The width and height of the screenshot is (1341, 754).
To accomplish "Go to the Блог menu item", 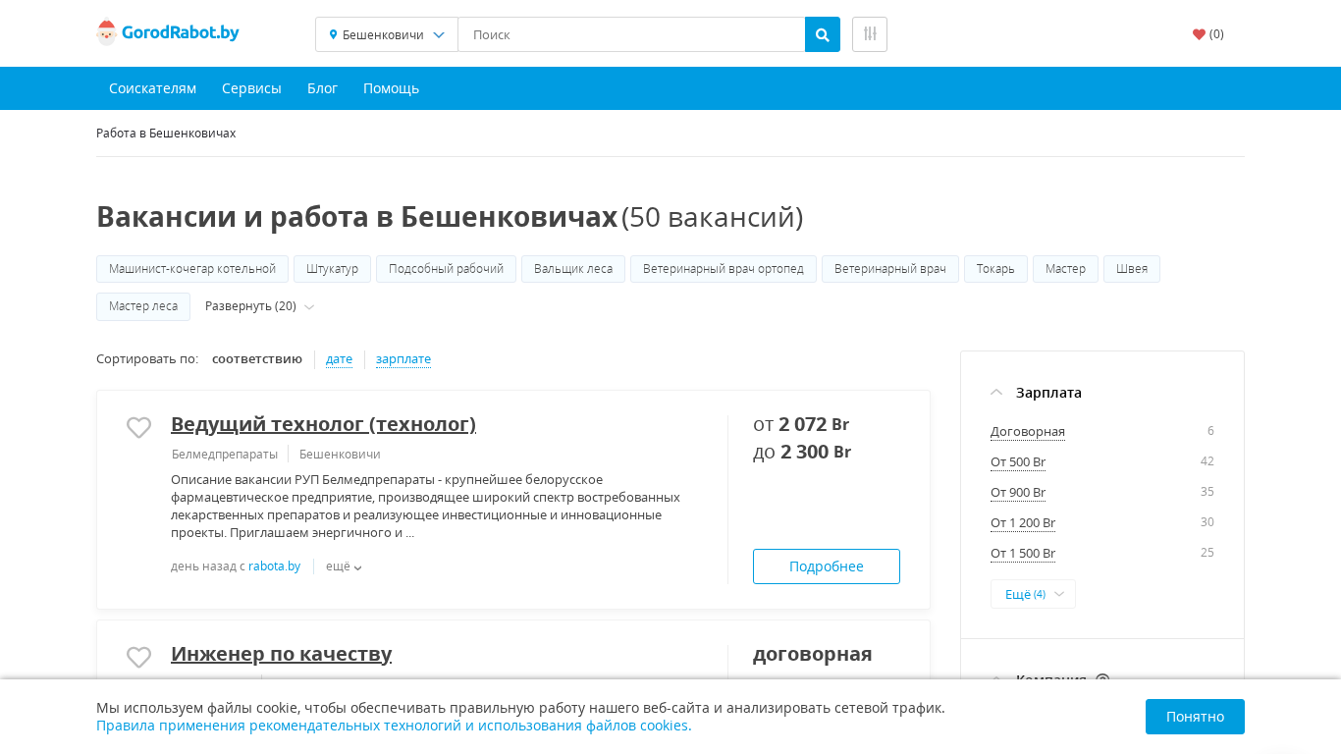I will [x=322, y=88].
